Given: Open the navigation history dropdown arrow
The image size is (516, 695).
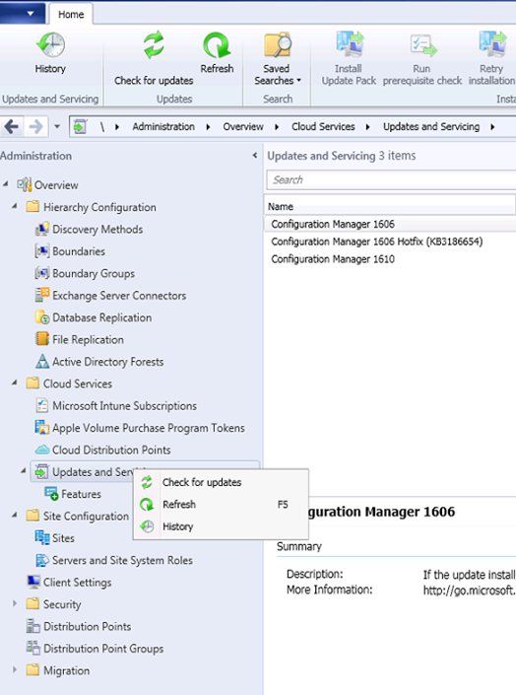Looking at the screenshot, I should click(57, 127).
